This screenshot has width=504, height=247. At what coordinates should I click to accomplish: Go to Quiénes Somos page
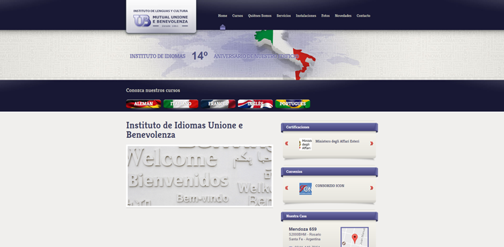[x=259, y=15]
